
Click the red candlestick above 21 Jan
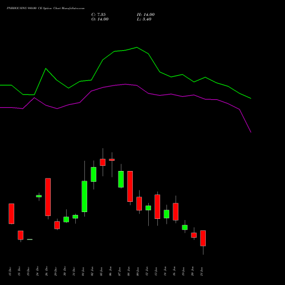[203, 238]
